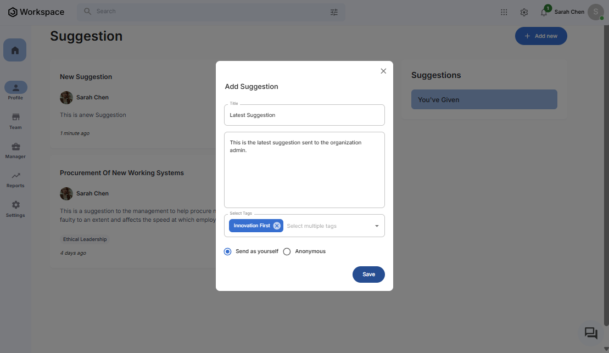Screen dimensions: 609x353
Task: Click into the Title input field
Action: [x=304, y=115]
